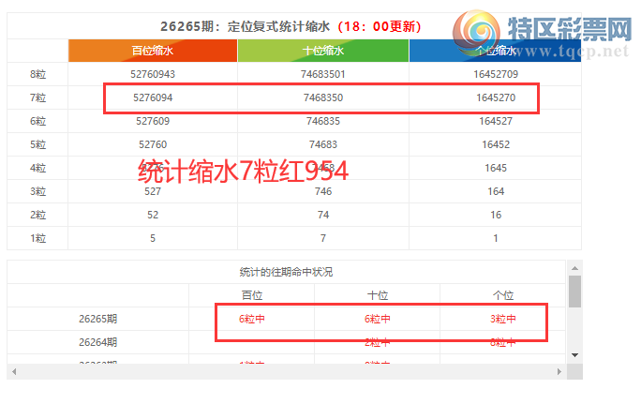This screenshot has height=419, width=641.
Task: Click the value 16452709
Action: [496, 74]
